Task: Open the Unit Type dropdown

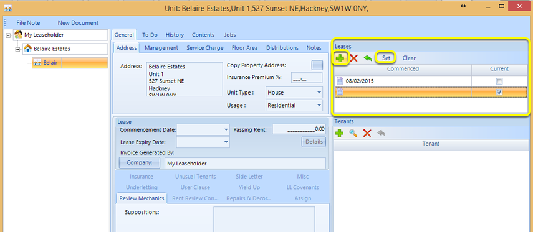Action: [319, 92]
